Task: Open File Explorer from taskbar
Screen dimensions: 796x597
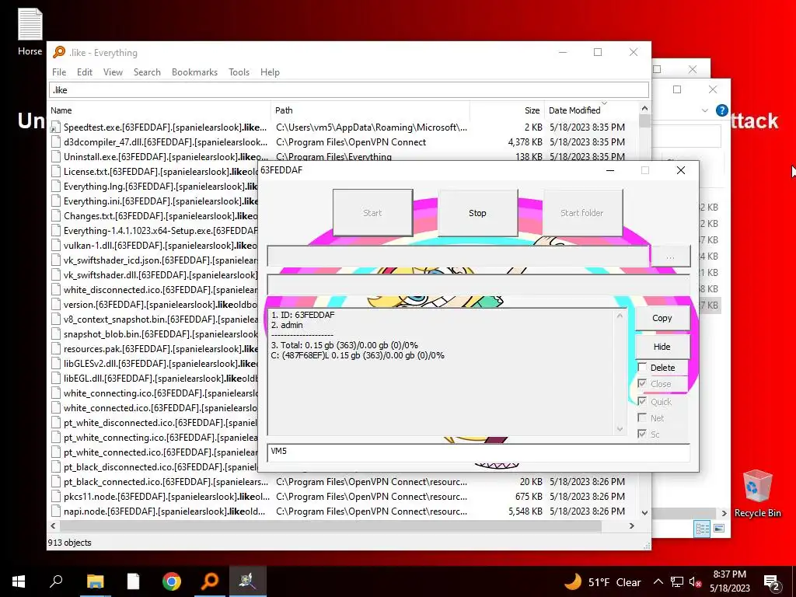Action: click(95, 581)
